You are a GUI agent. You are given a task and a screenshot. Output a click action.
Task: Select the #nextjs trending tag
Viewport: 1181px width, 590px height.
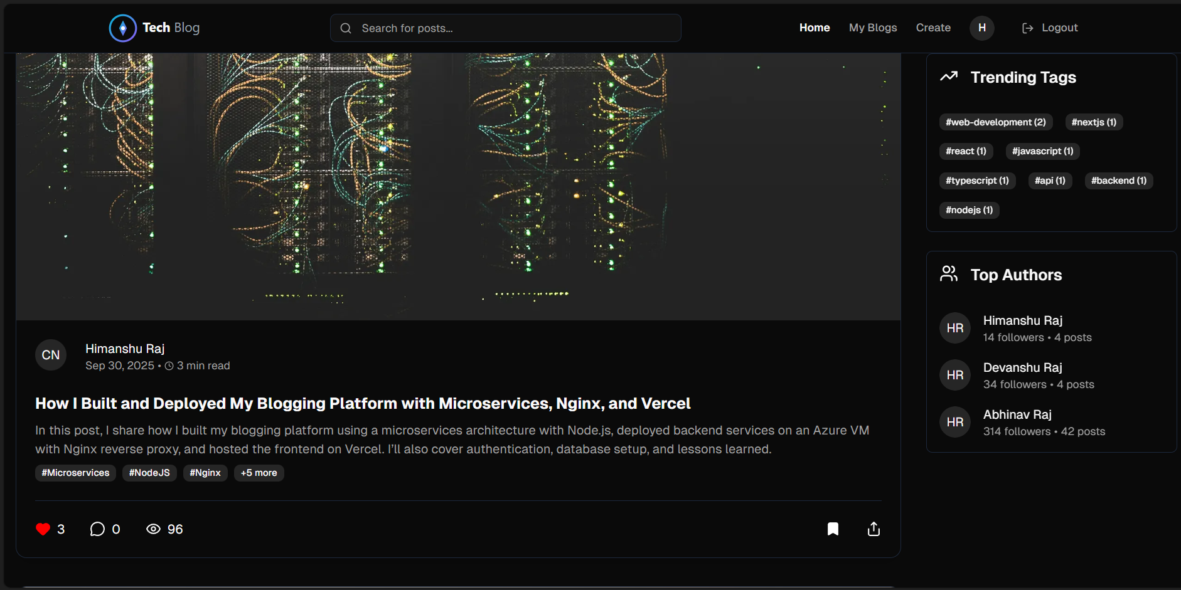point(1093,122)
